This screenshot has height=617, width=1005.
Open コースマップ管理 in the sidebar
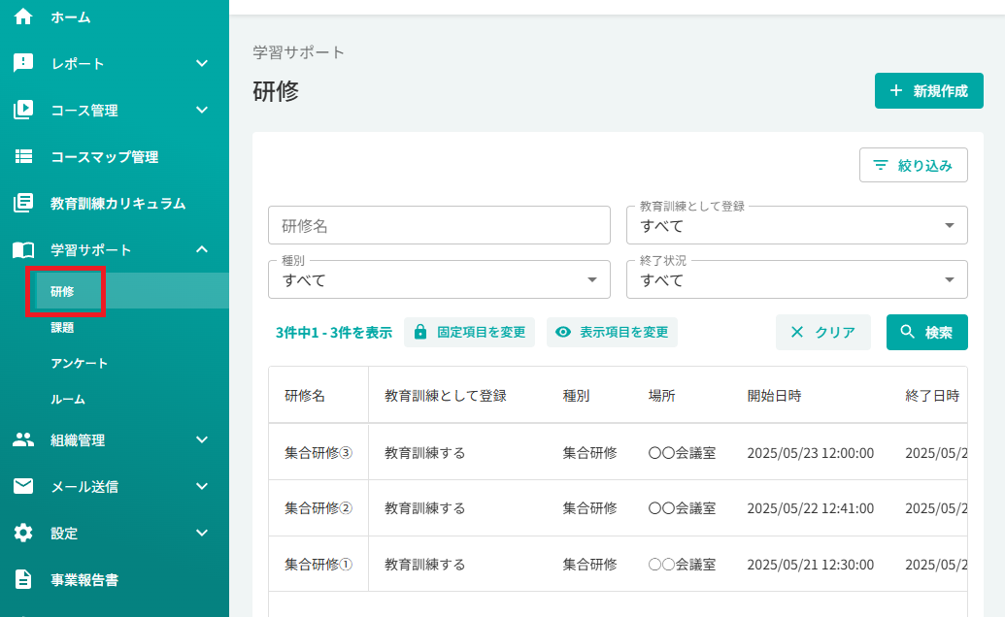point(105,157)
